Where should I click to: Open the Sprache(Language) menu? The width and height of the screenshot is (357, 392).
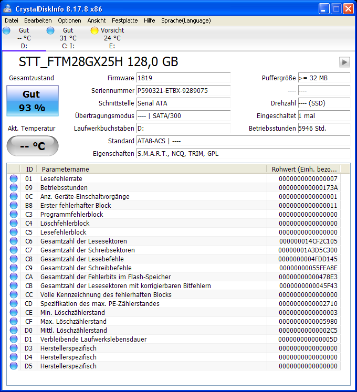tap(186, 20)
